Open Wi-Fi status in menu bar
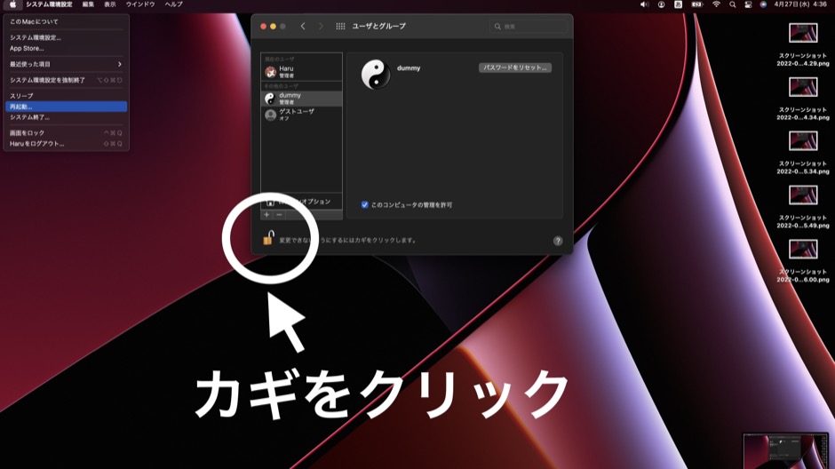This screenshot has height=469, width=835. click(x=716, y=4)
